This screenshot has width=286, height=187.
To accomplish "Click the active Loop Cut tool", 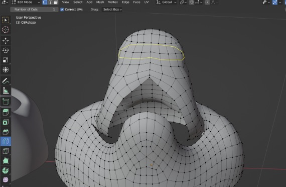I will click(x=6, y=141).
